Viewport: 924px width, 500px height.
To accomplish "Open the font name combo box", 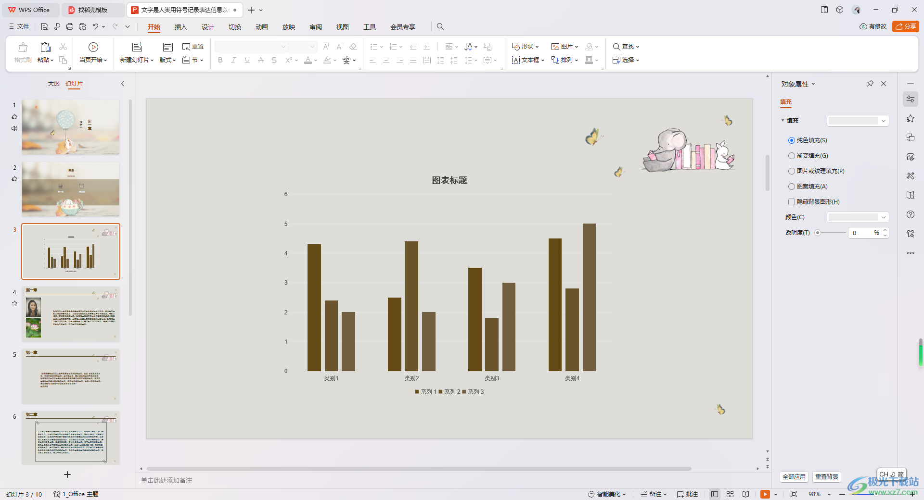I will (251, 47).
